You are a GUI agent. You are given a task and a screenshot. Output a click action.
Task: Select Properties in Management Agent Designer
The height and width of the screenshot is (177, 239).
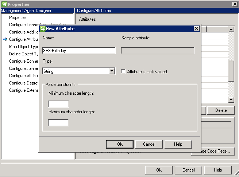coord(18,17)
